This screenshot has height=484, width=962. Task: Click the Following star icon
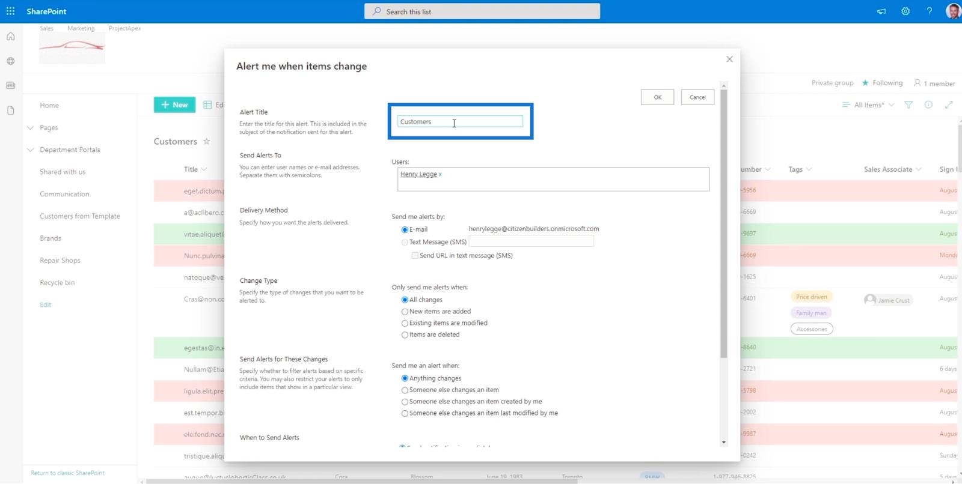(865, 83)
